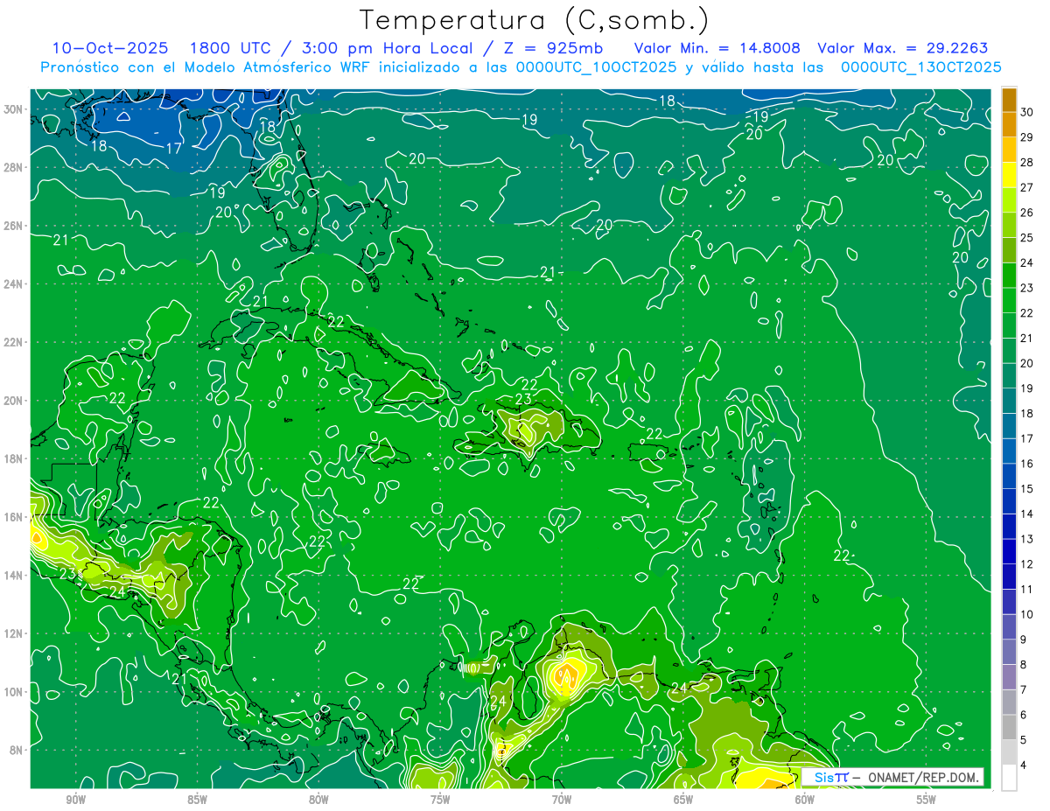
Task: Click the 17 contour label near Gulf coast
Action: 174,149
